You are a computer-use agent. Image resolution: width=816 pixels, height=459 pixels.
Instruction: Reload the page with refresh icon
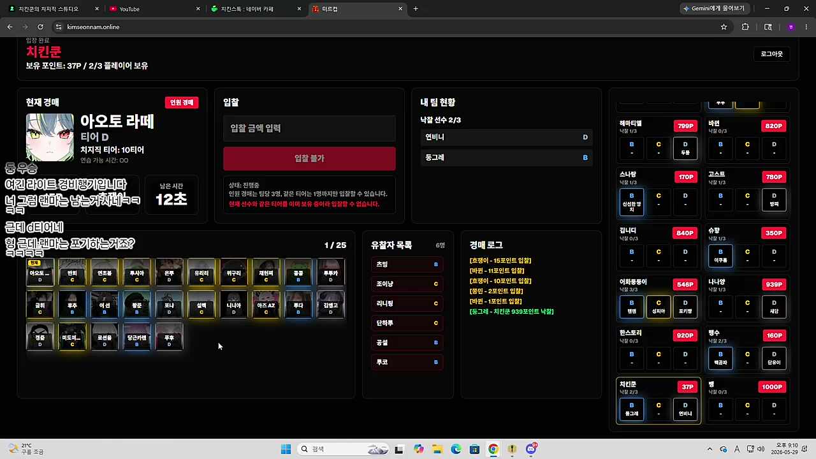40,27
